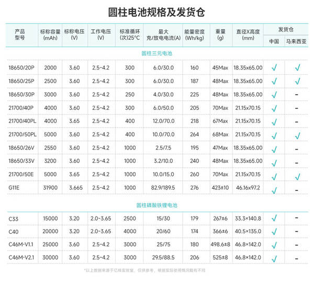Select the C46M-V1.1 model name

[21, 245]
